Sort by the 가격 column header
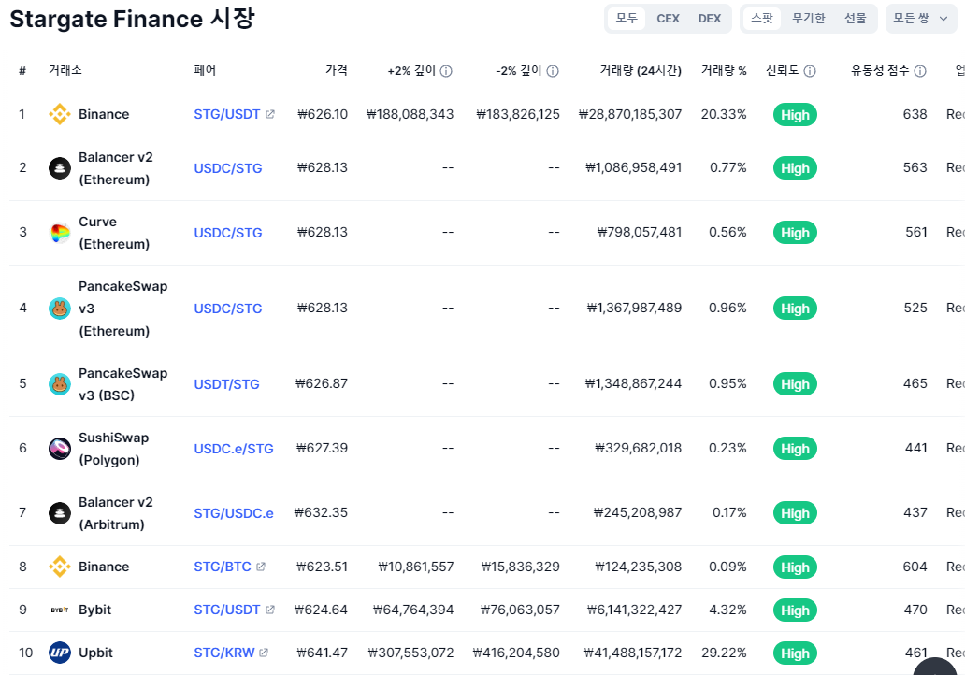965x675 pixels. (336, 71)
